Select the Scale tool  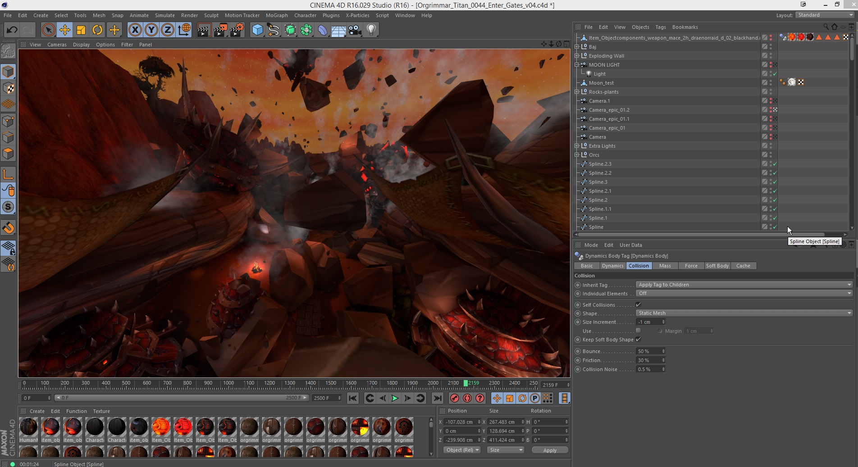pyautogui.click(x=81, y=30)
